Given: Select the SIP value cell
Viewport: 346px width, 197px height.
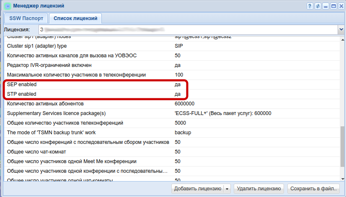Looking at the screenshot, I should click(x=179, y=46).
